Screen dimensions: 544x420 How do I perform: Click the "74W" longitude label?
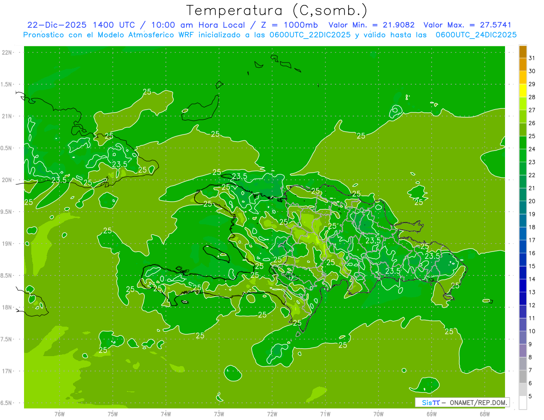click(x=166, y=414)
